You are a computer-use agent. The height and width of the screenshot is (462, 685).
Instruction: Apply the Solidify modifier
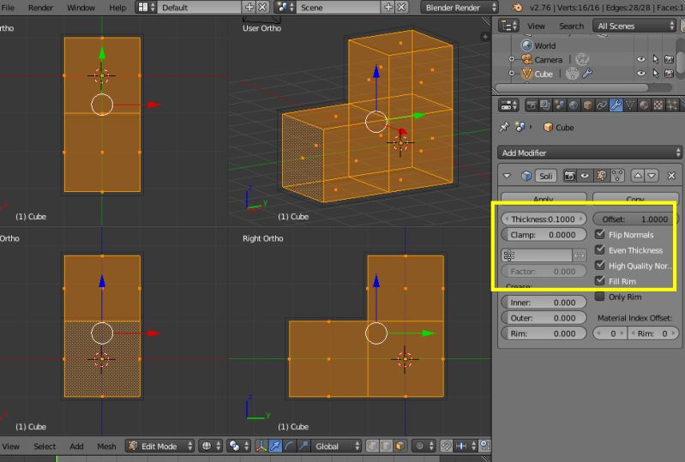pyautogui.click(x=544, y=199)
